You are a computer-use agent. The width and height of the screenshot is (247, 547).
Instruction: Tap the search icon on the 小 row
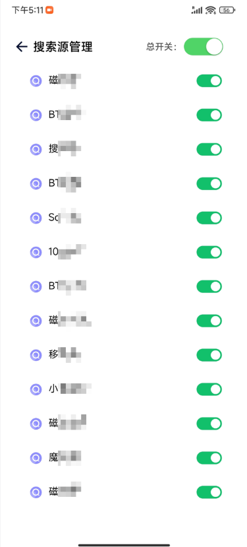pos(36,389)
